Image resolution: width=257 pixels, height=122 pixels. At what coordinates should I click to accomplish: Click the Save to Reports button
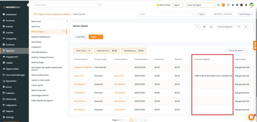pyautogui.click(x=225, y=27)
